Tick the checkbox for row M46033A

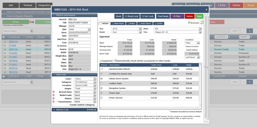[3, 42]
